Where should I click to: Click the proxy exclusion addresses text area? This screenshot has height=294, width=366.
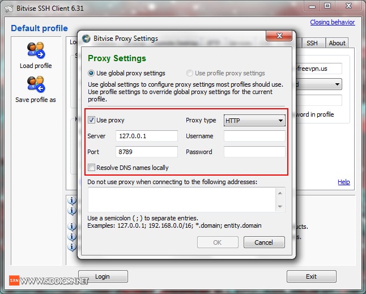(x=182, y=200)
